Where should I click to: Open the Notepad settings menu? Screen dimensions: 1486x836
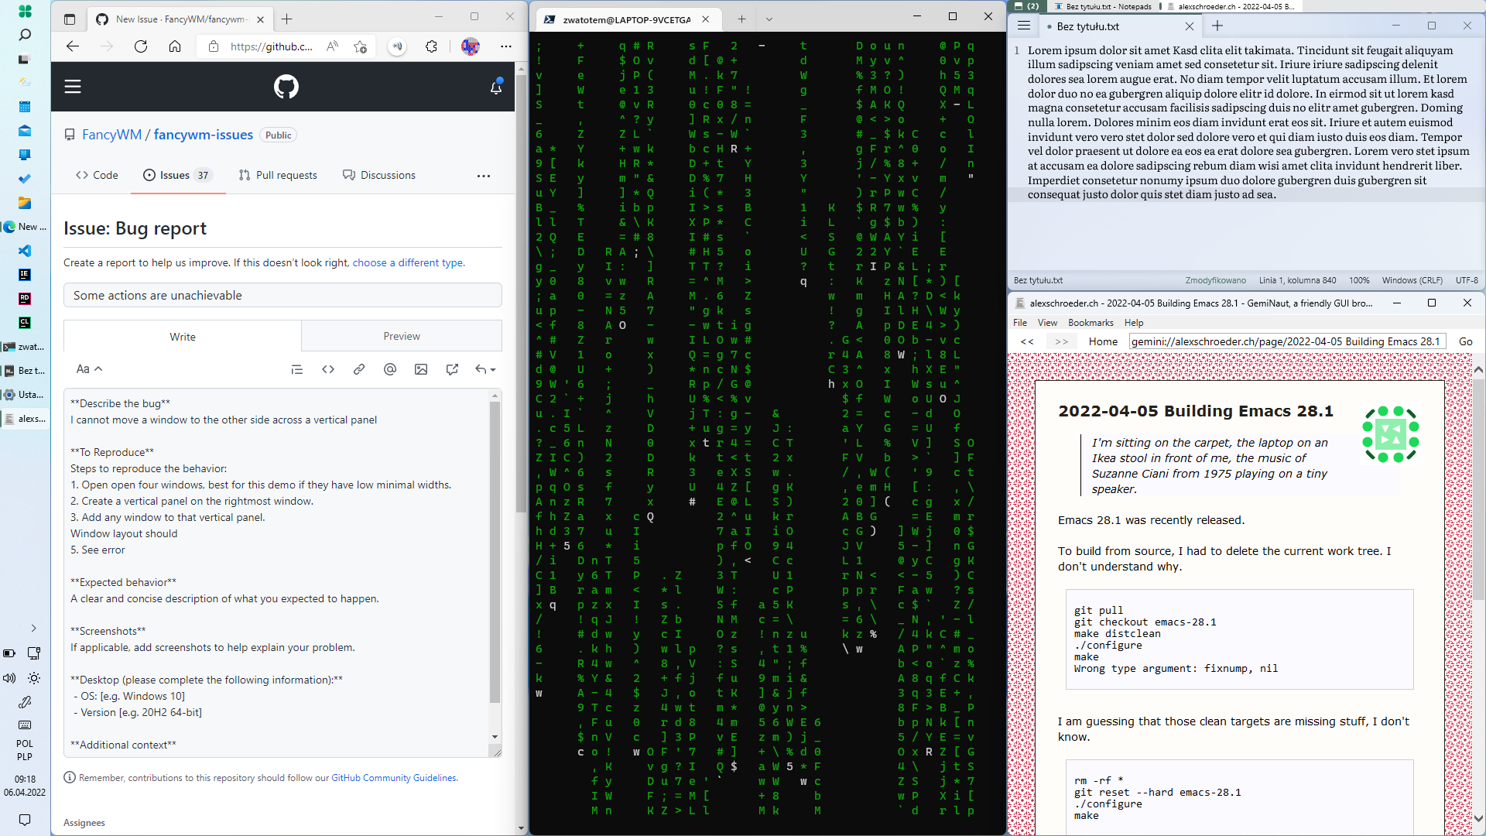tap(1023, 26)
